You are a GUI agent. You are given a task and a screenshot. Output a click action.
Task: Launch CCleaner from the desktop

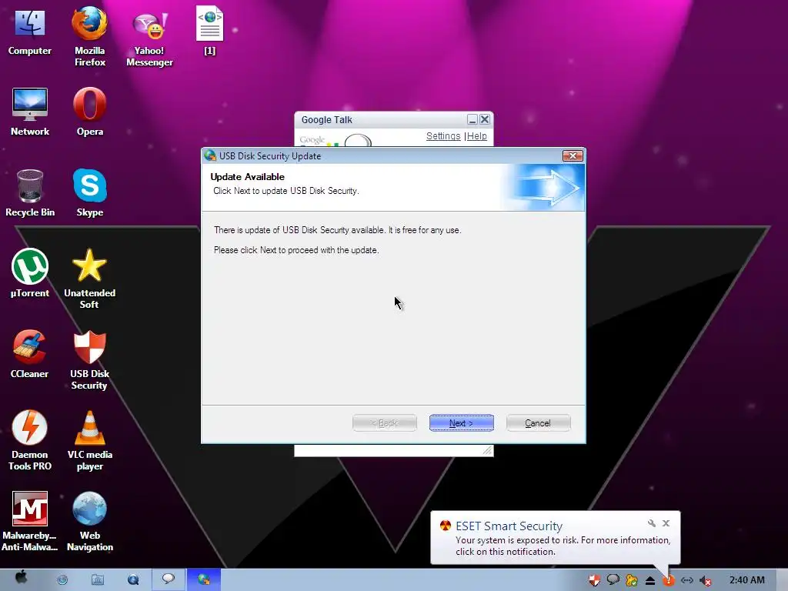[x=30, y=354]
